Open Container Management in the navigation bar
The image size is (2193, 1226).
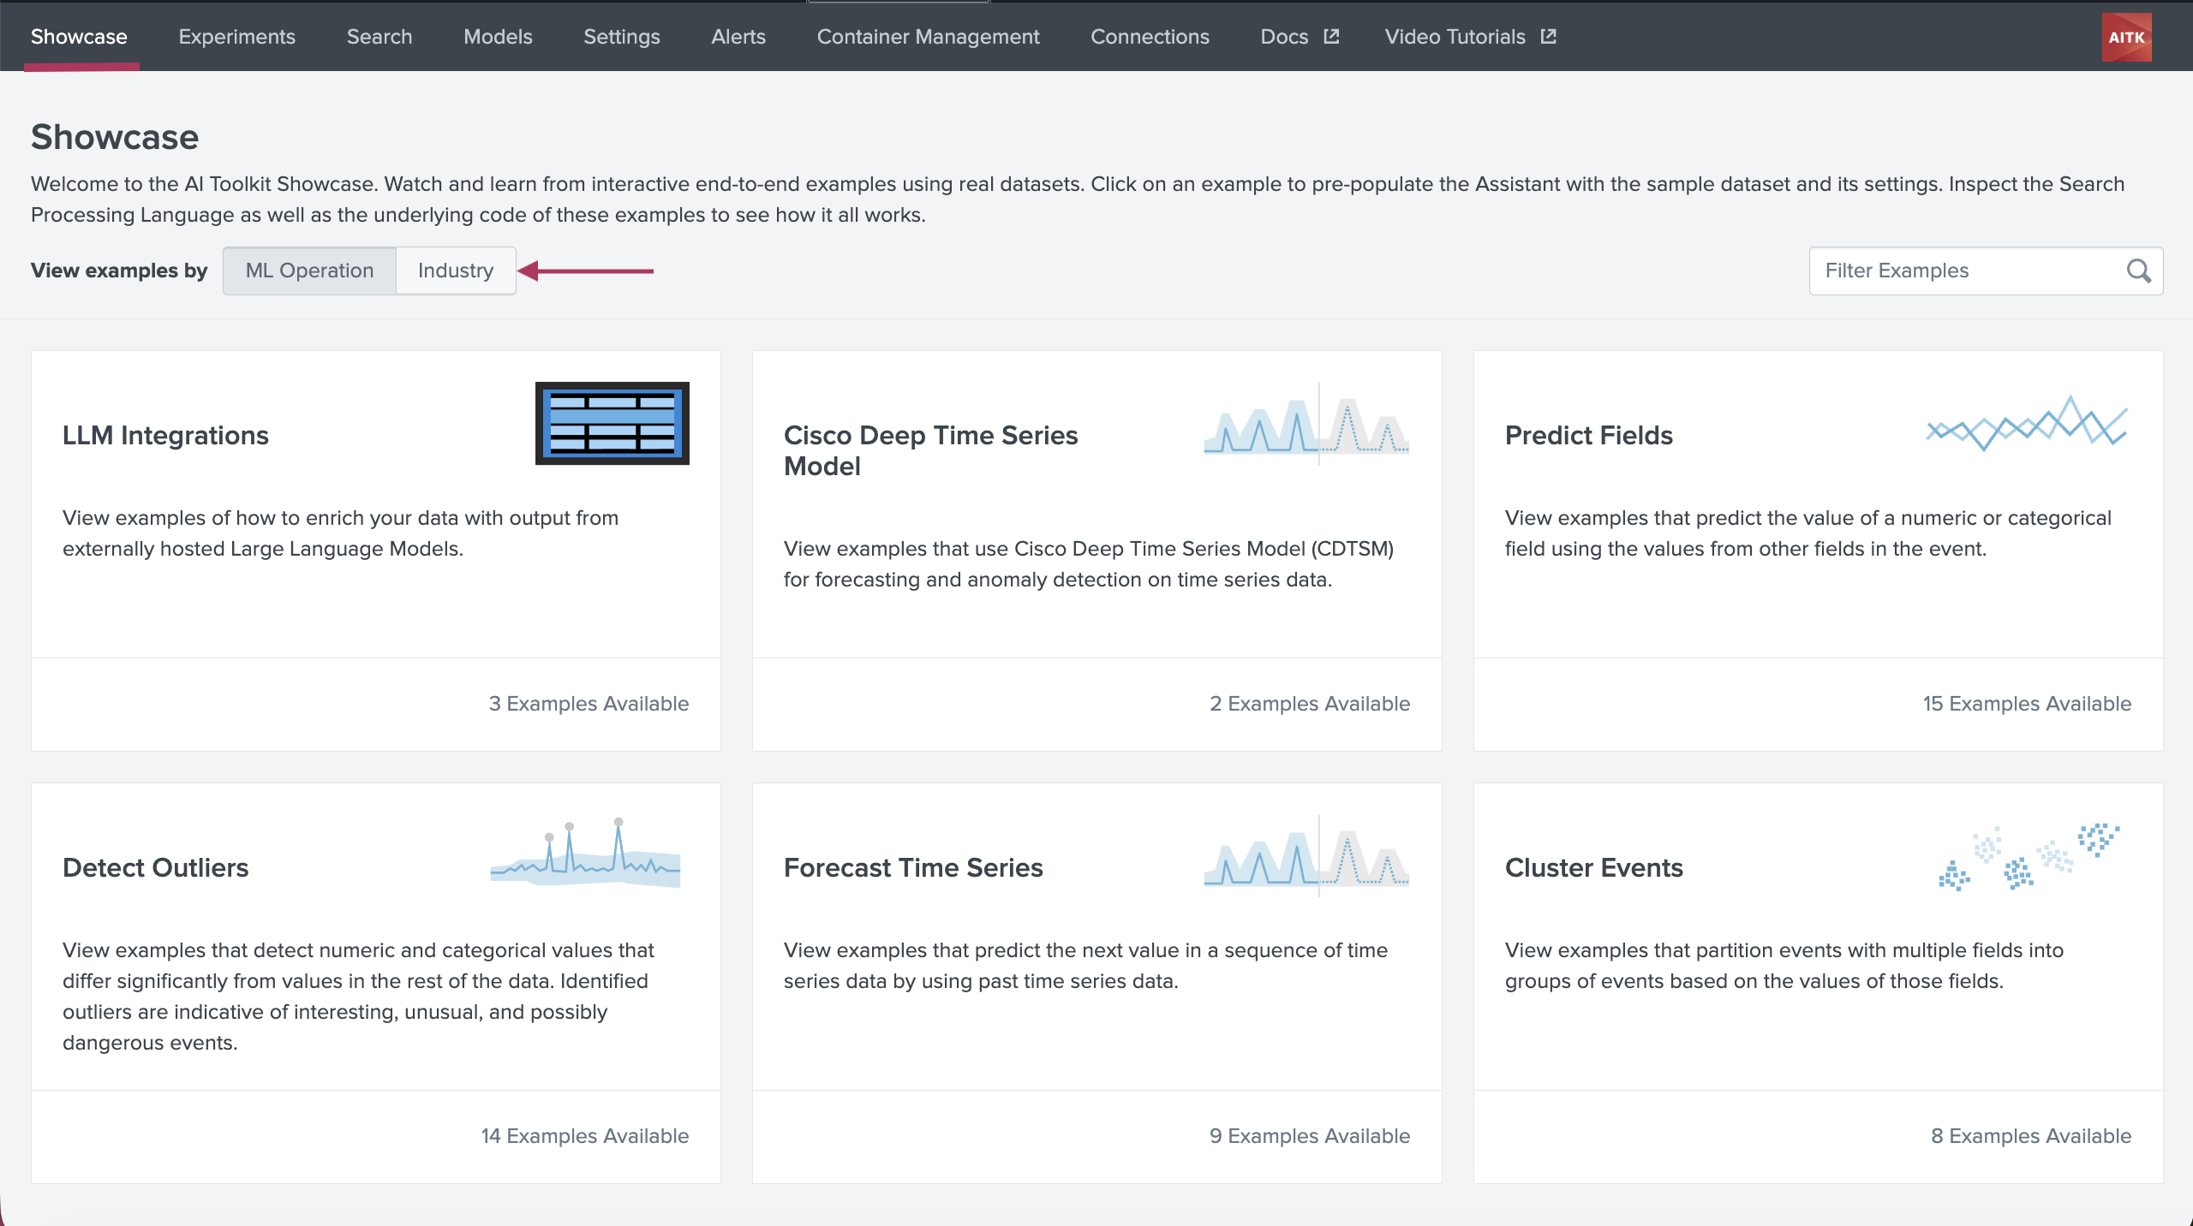928,37
